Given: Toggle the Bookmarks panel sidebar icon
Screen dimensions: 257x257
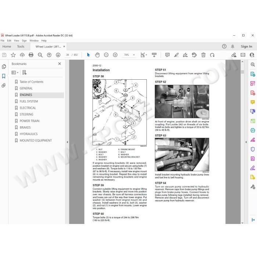Looking at the screenshot, I should pyautogui.click(x=4, y=76).
